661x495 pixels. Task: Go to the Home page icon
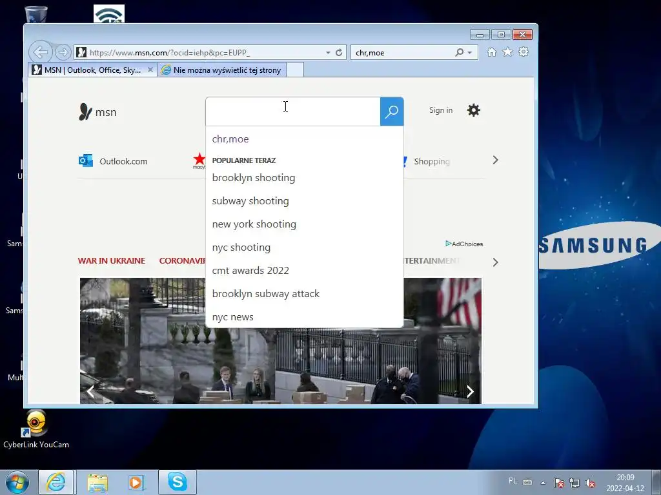[491, 52]
